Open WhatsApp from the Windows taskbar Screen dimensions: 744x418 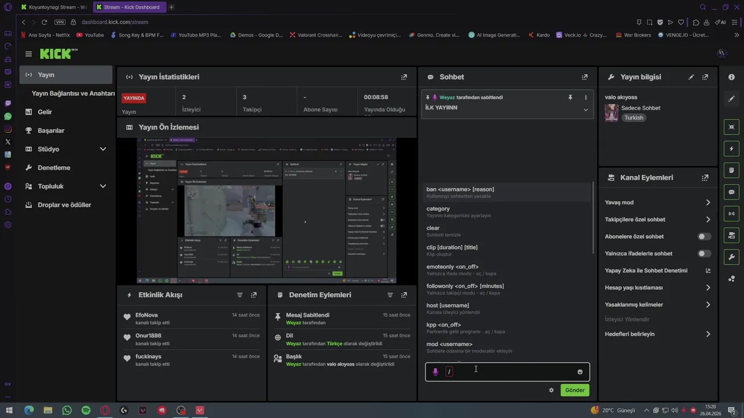tap(67, 410)
